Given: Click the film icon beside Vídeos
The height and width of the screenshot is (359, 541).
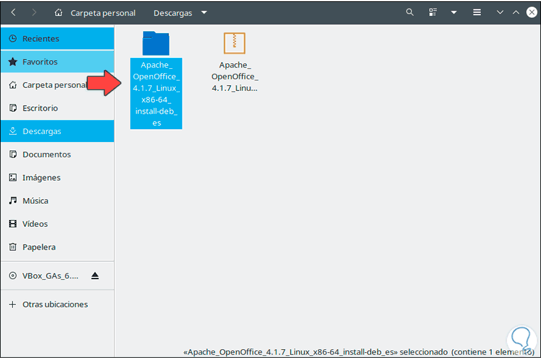Looking at the screenshot, I should click(13, 224).
